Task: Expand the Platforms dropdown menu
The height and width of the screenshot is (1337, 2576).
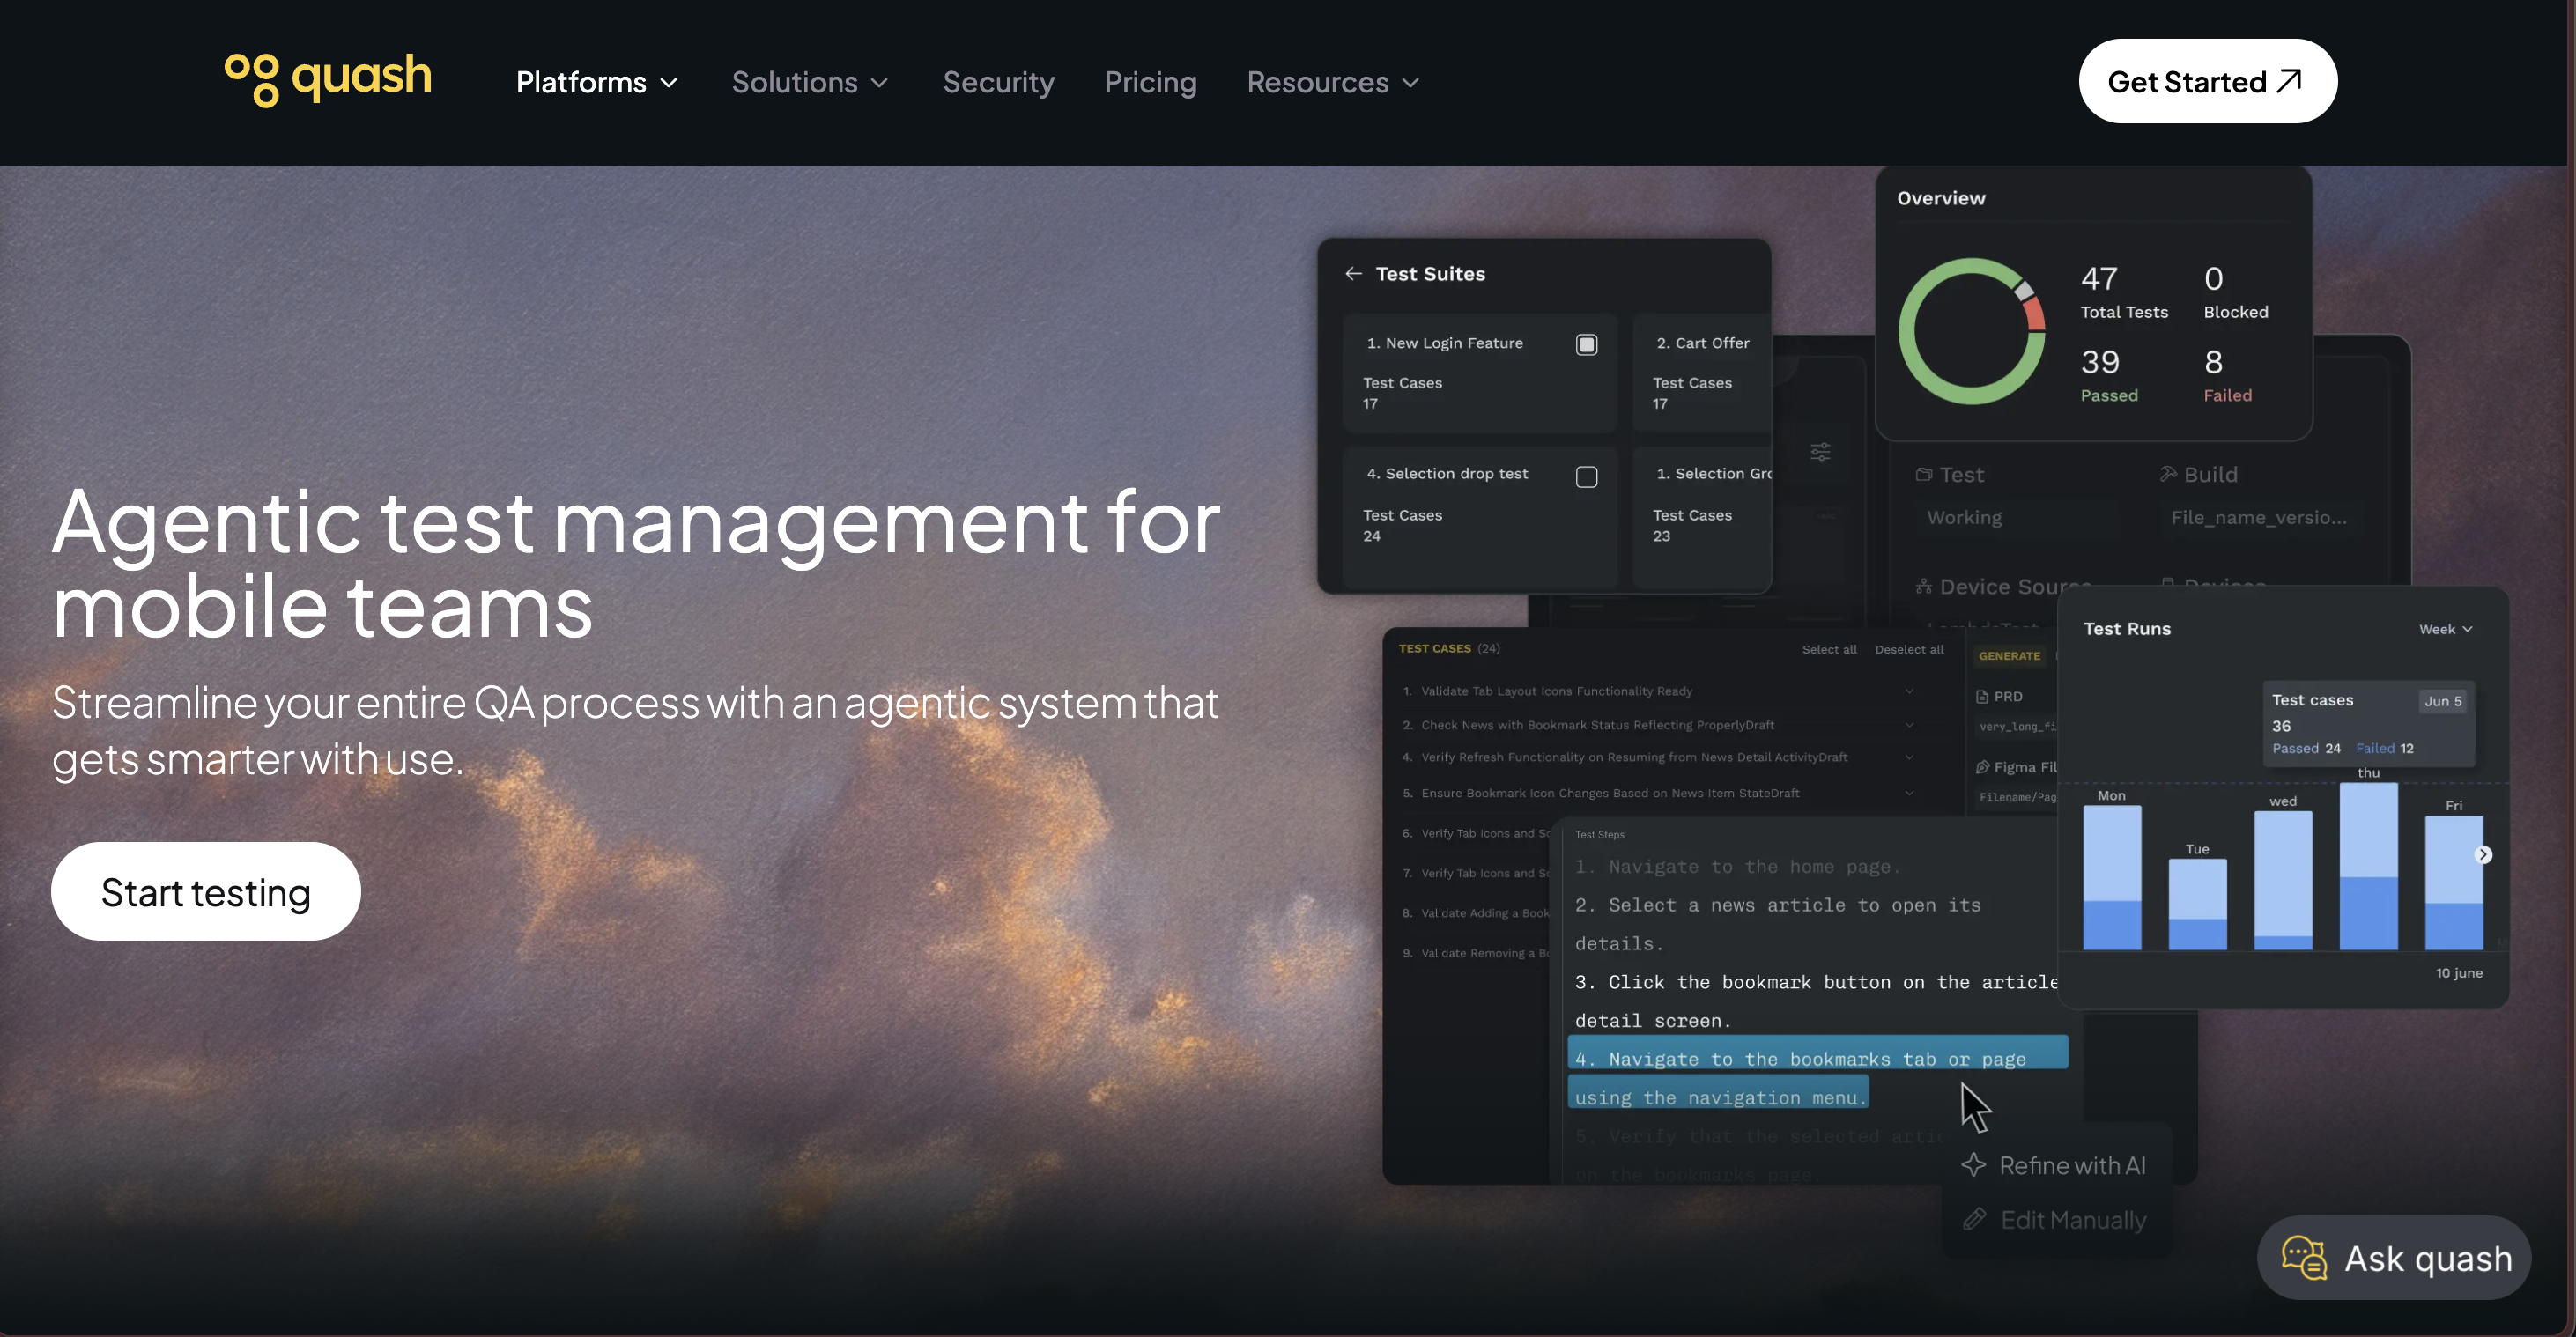Action: (597, 82)
